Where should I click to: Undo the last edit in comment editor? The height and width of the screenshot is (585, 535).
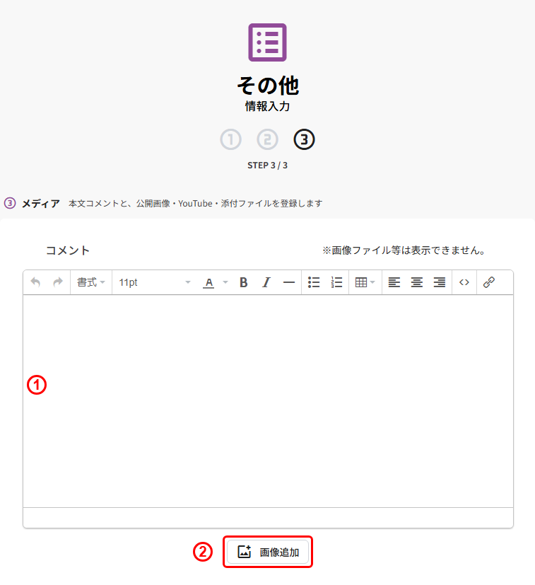click(x=35, y=282)
